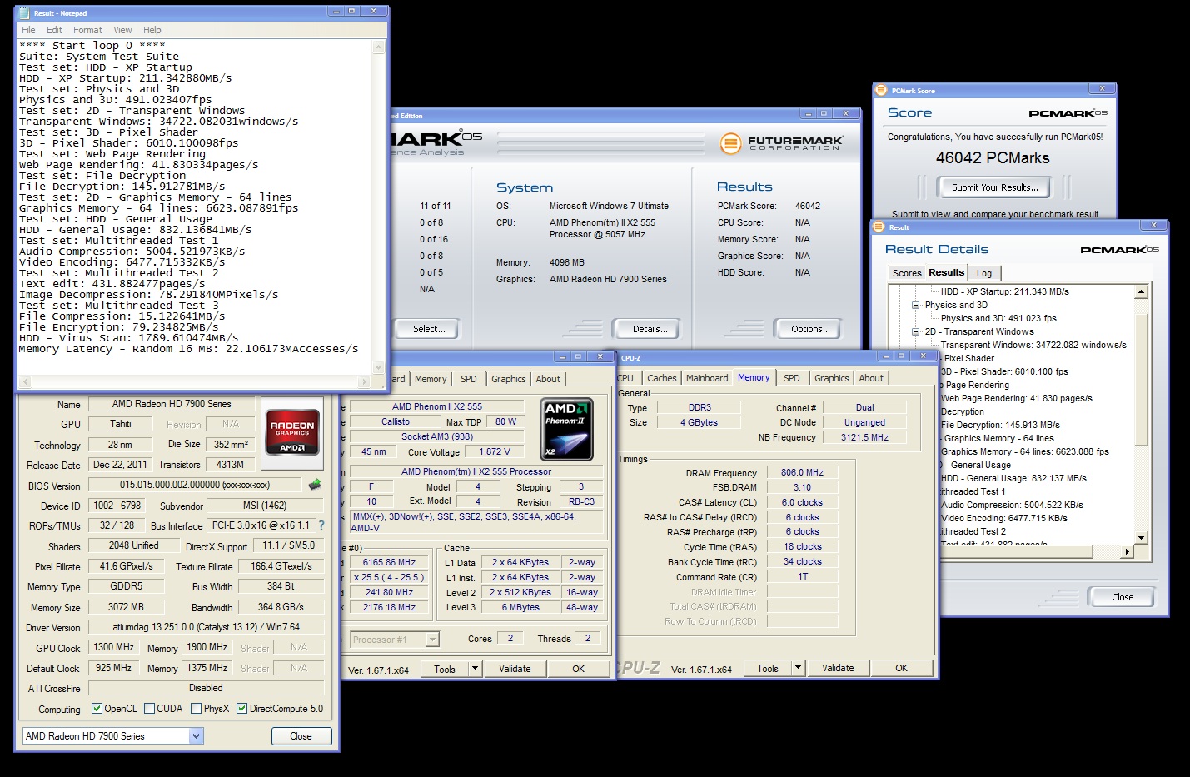Click Validate in the CPU-Z Memory window
Viewport: 1190px width, 777px height.
(x=838, y=668)
